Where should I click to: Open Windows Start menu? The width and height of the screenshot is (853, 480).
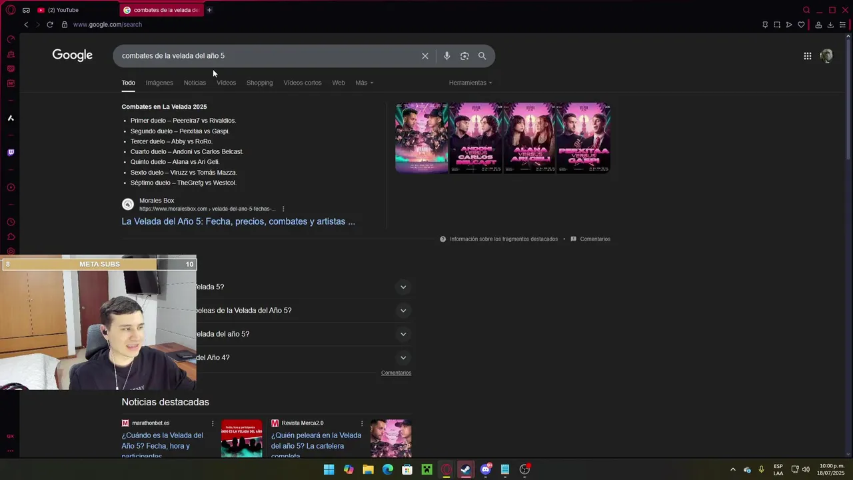(329, 469)
